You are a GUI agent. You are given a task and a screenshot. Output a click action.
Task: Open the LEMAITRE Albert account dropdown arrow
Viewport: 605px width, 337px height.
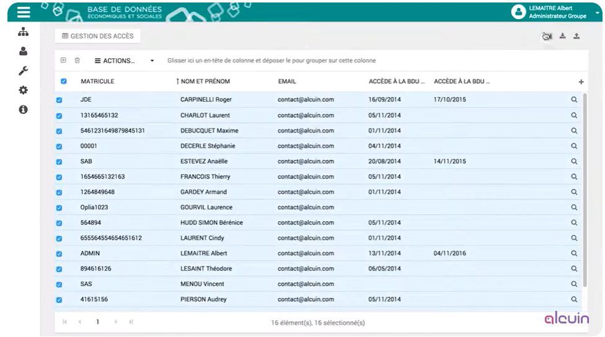click(x=597, y=12)
